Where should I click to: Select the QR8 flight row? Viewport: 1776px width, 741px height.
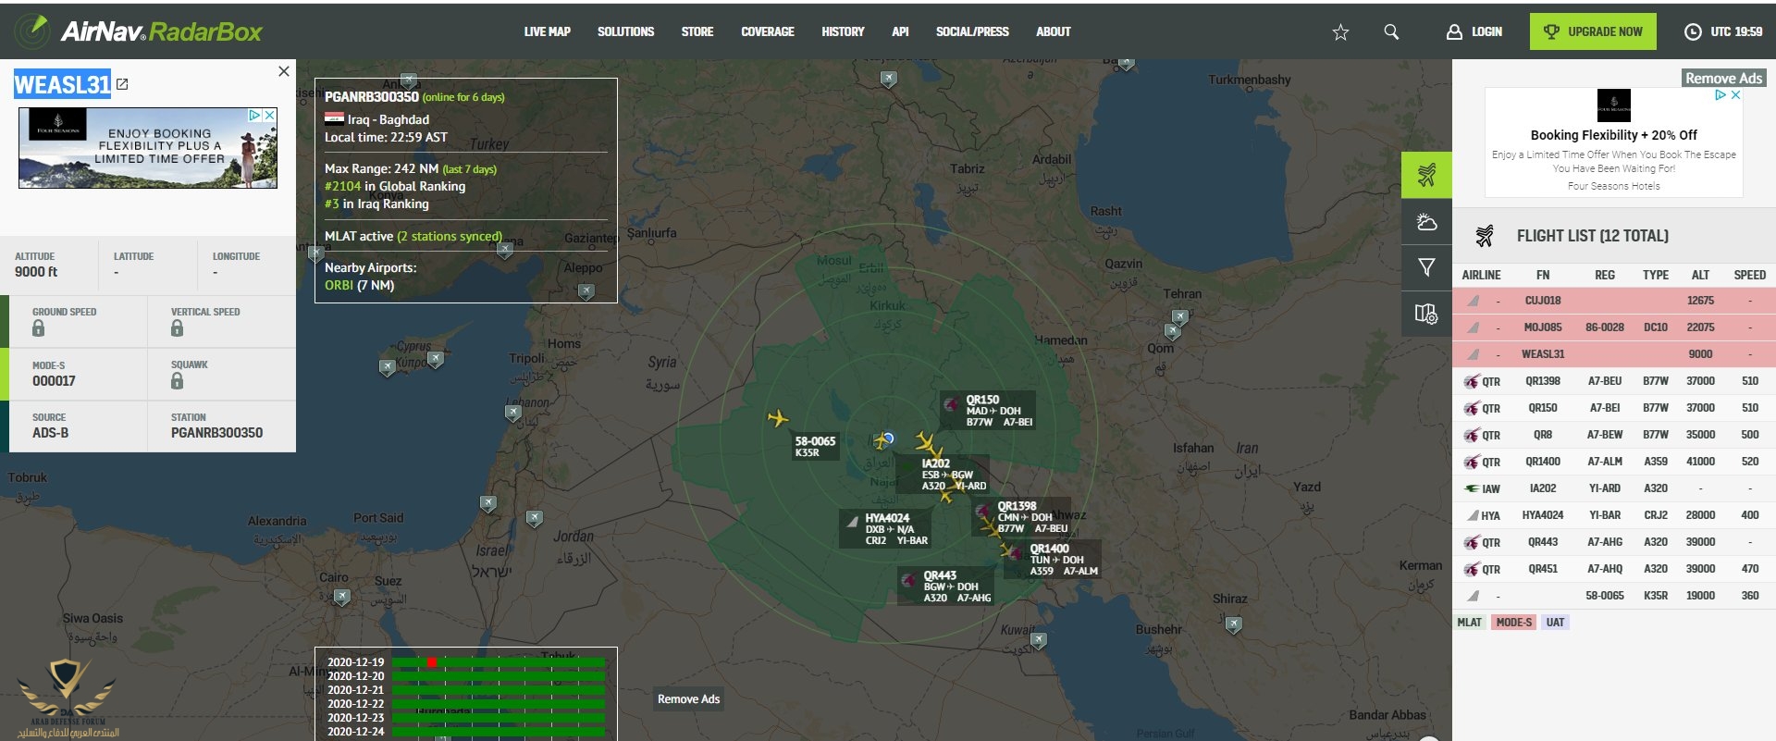tap(1614, 435)
